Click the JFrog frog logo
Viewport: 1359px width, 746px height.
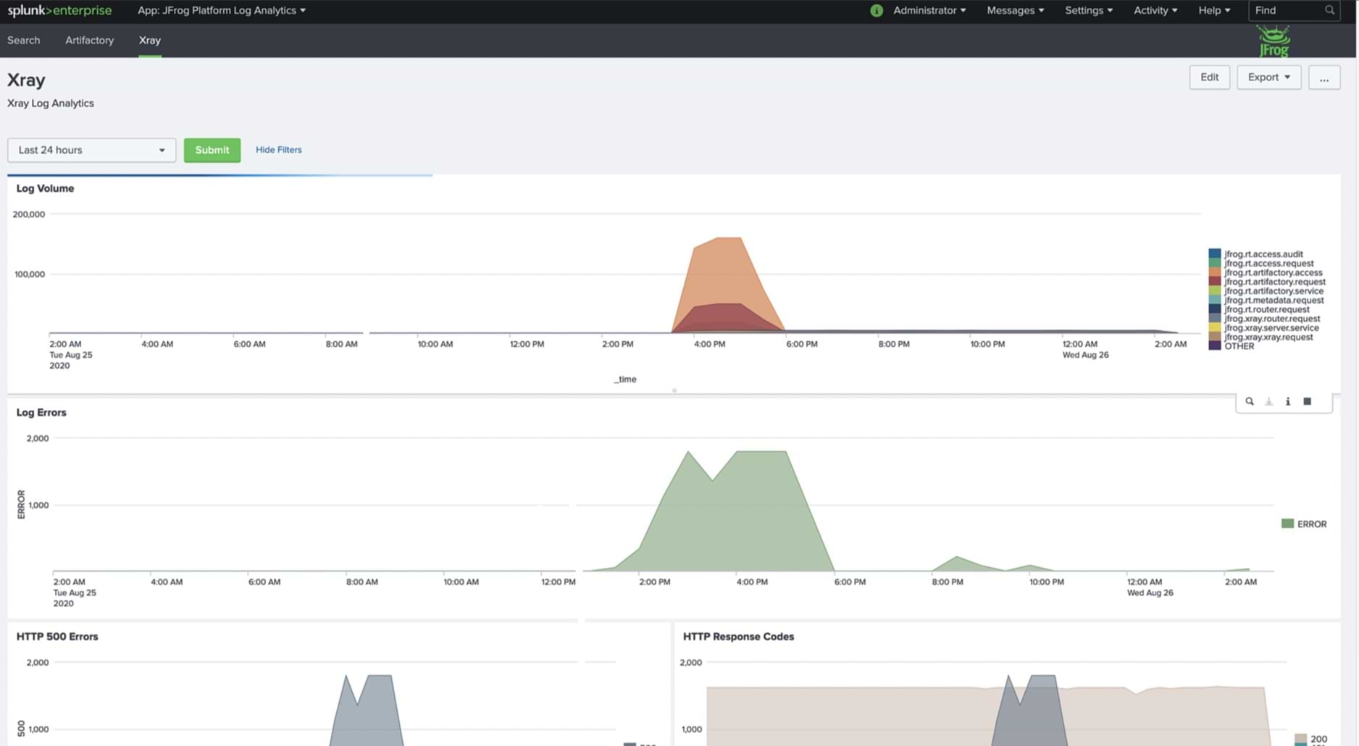pos(1272,38)
